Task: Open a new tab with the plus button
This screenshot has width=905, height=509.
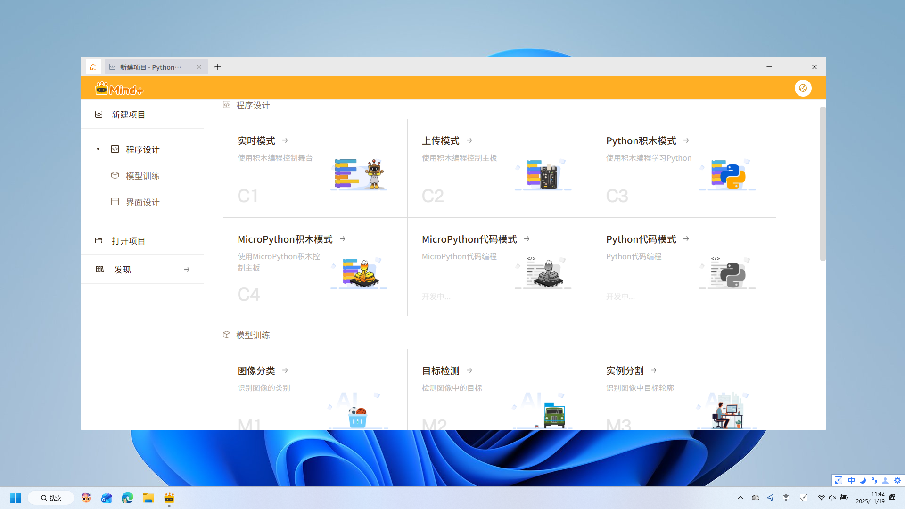Action: point(218,67)
